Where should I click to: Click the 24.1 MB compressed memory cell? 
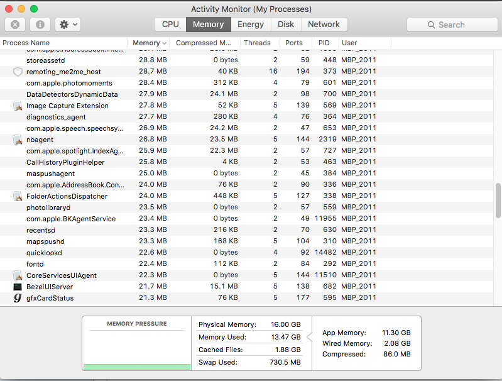(x=224, y=94)
